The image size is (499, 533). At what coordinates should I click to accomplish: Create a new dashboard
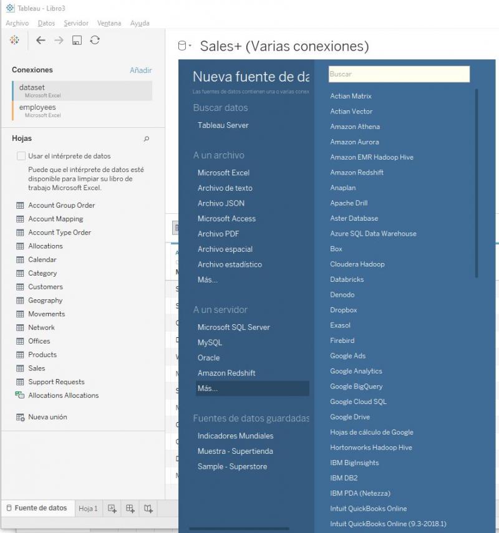point(130,509)
